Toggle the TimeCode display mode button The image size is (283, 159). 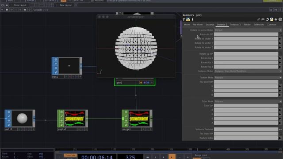[70, 155]
